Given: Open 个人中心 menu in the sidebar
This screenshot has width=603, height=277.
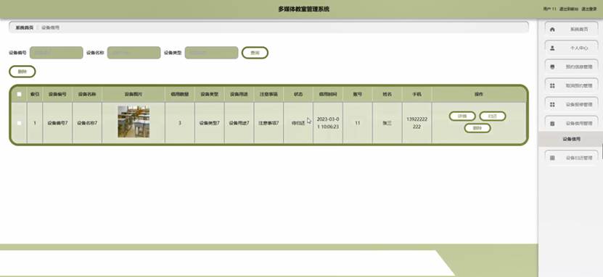Looking at the screenshot, I should (572, 48).
